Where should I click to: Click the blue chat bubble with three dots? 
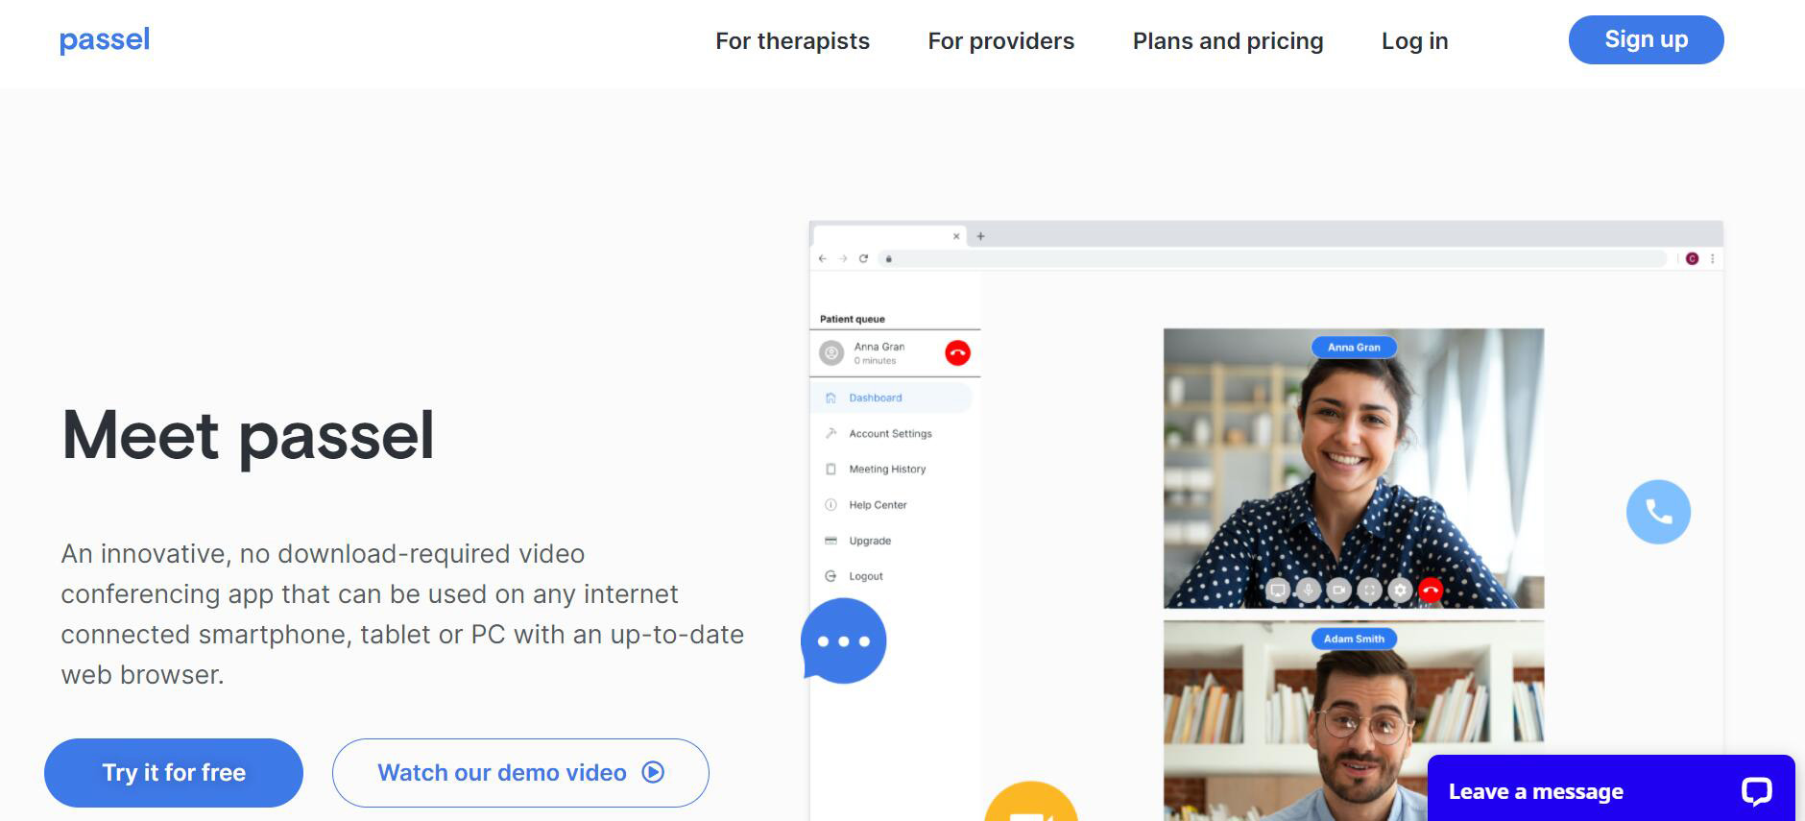(x=843, y=640)
